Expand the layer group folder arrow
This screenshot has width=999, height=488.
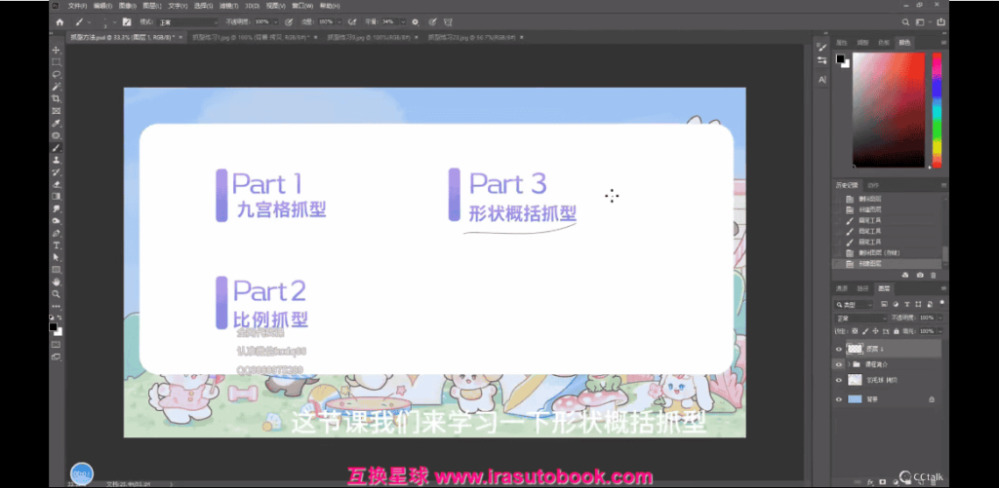click(848, 364)
